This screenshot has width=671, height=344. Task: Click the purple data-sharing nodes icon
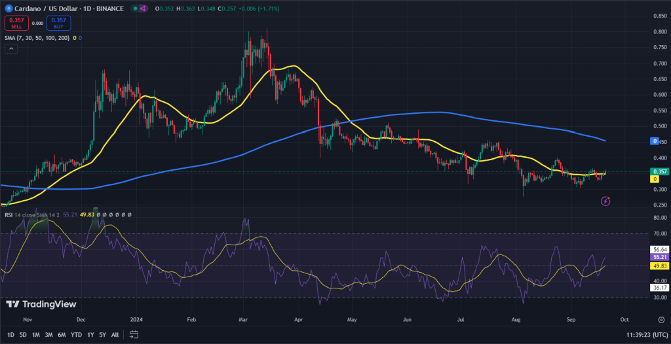[x=143, y=9]
